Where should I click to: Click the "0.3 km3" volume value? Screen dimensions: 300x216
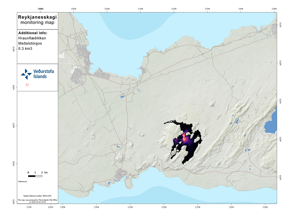click(x=25, y=49)
